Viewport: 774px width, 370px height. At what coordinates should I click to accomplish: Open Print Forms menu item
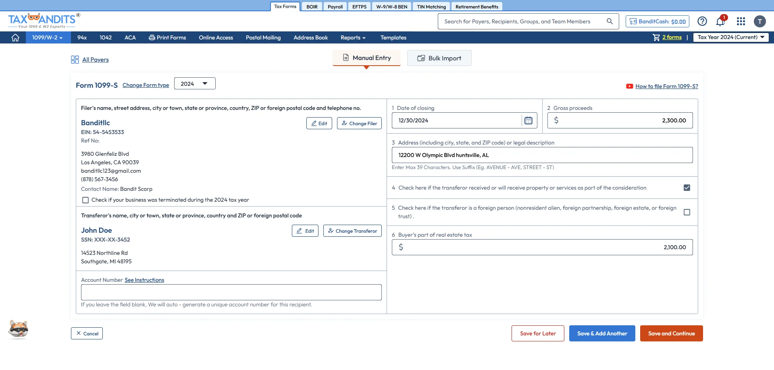point(167,37)
